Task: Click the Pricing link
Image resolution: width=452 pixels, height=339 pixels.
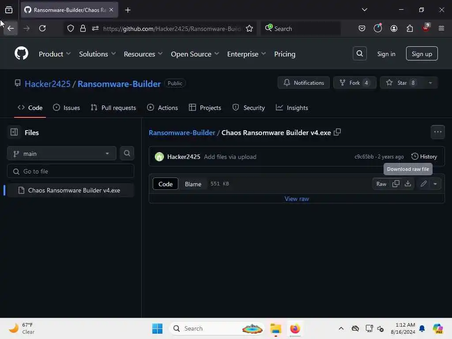Action: [285, 54]
